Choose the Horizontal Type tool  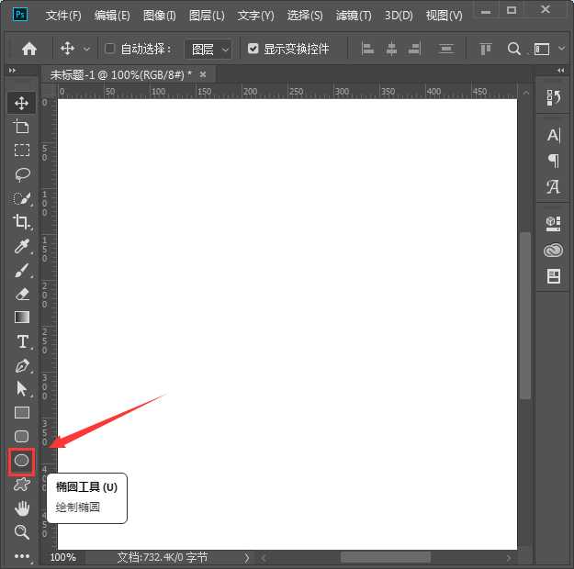point(22,341)
